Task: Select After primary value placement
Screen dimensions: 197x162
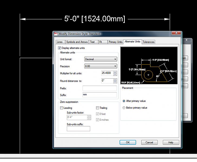Action: [x=124, y=101]
